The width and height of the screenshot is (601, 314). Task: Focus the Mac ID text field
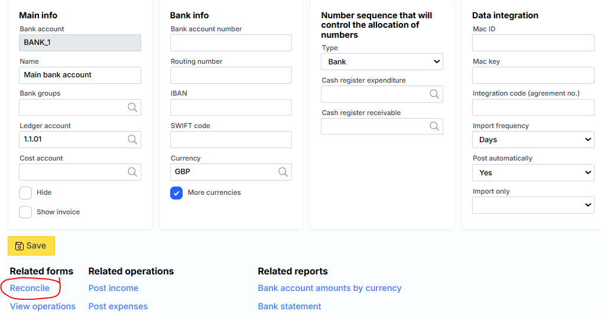533,43
